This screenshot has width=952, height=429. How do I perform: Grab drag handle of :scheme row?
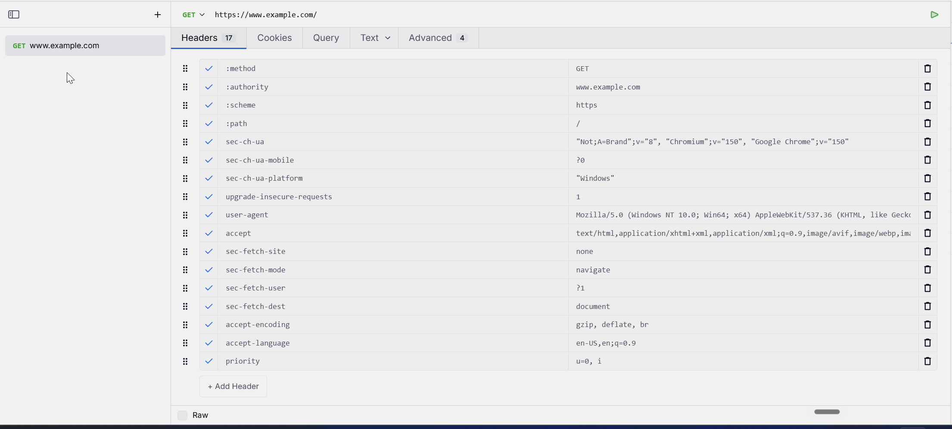click(x=185, y=105)
